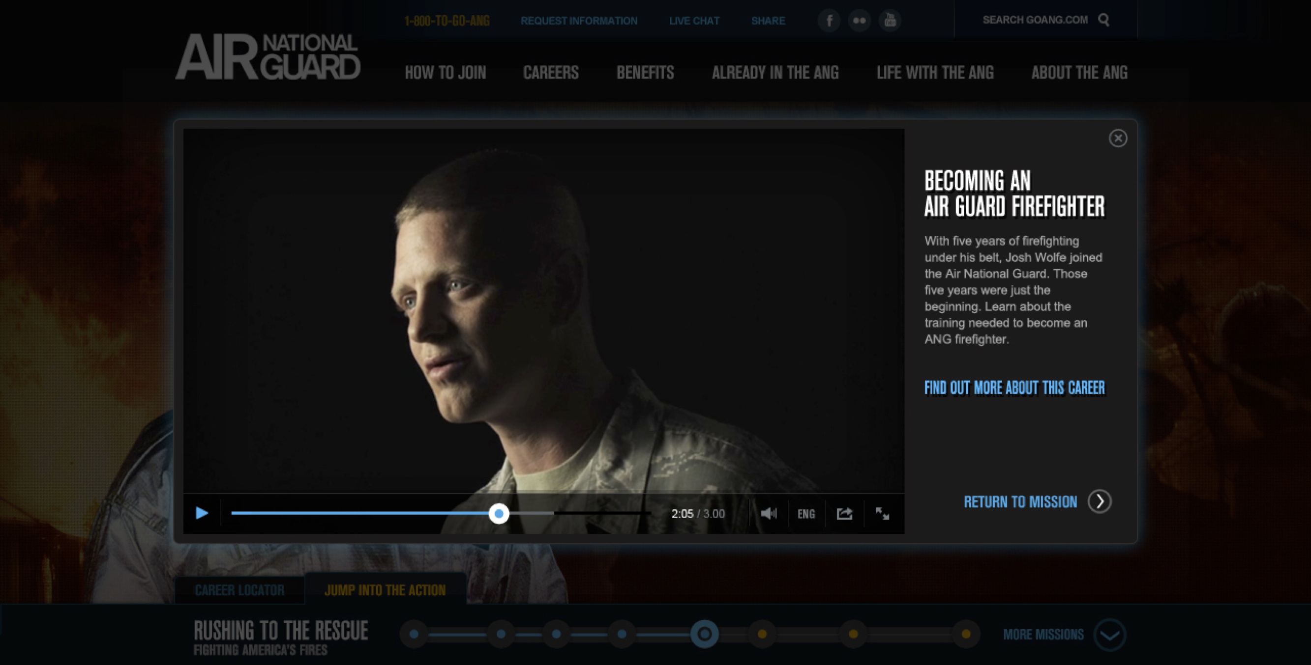The height and width of the screenshot is (665, 1311).
Task: Click the Return to Mission arrow circle
Action: (1099, 502)
